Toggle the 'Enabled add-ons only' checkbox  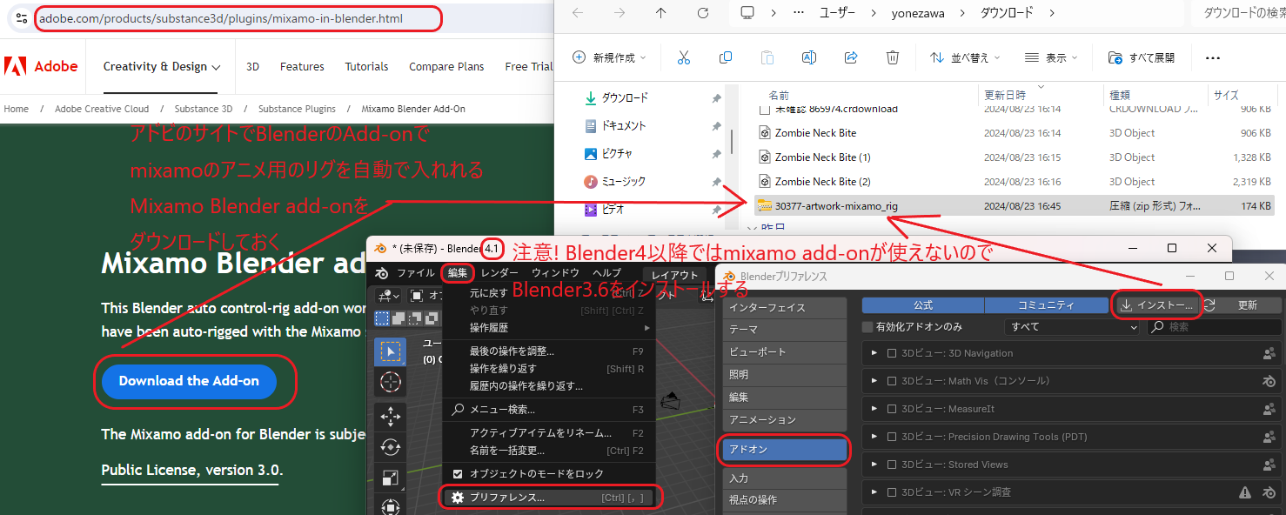(867, 327)
